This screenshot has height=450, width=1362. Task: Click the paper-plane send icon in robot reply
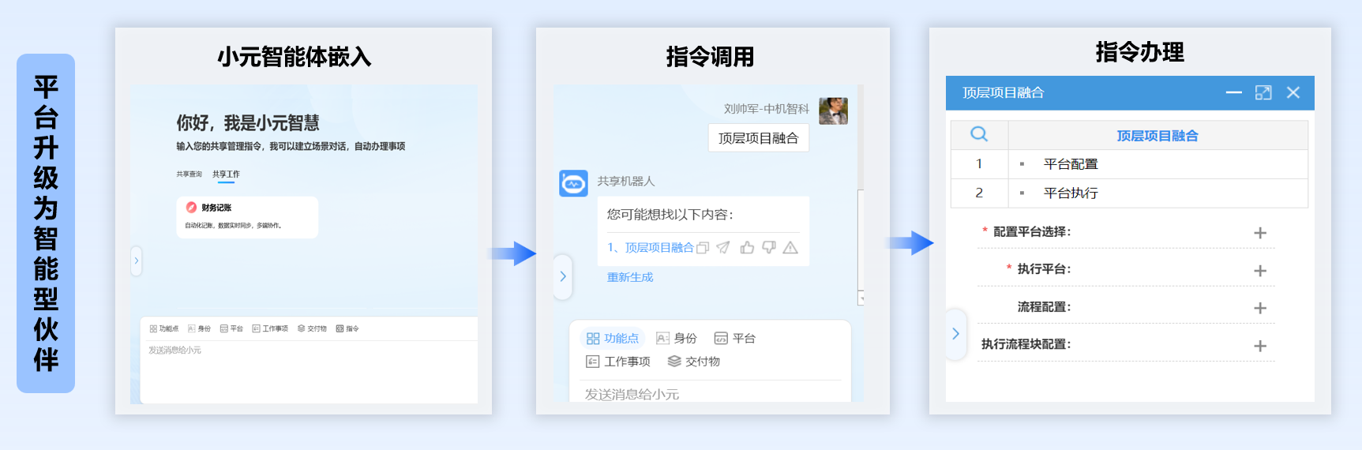click(x=723, y=248)
